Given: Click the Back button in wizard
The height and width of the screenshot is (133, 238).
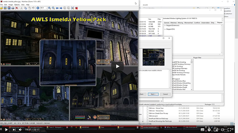Looking at the screenshot, I should [142, 94].
